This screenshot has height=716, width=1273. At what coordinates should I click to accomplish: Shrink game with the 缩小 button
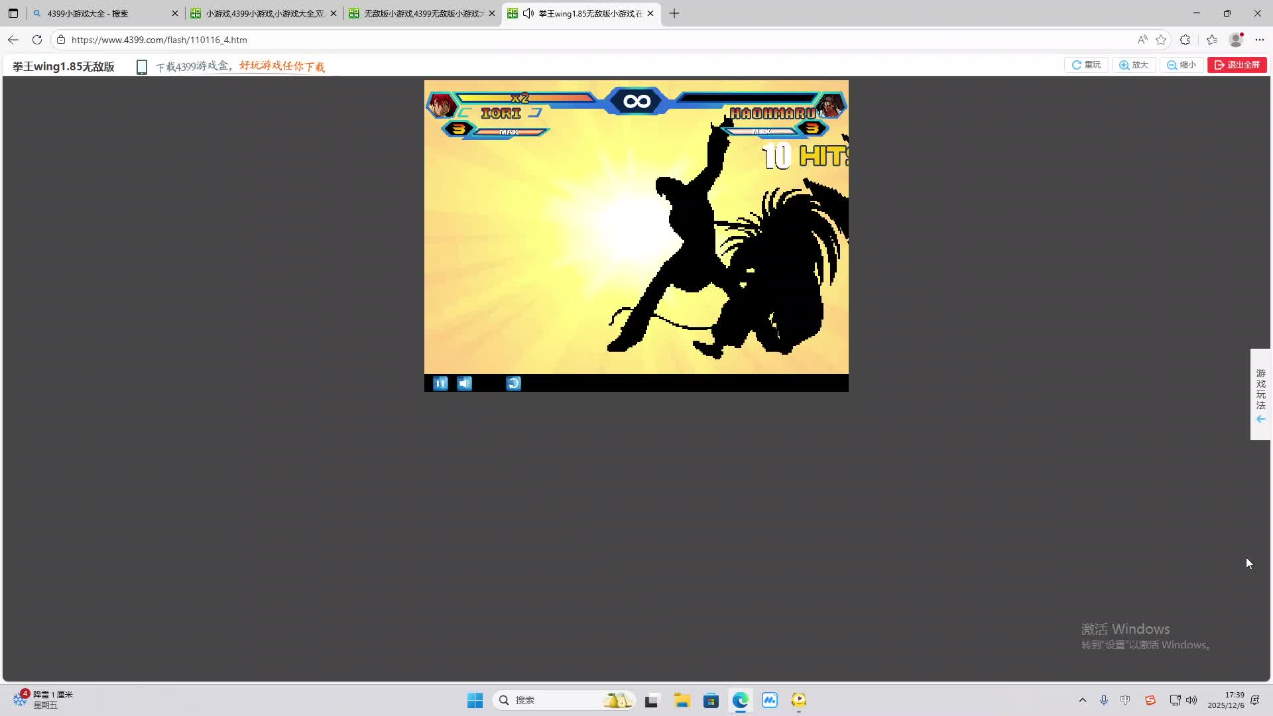(1182, 65)
